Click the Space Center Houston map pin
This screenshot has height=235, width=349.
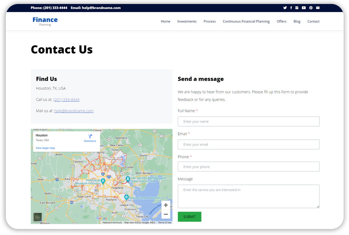(126, 197)
